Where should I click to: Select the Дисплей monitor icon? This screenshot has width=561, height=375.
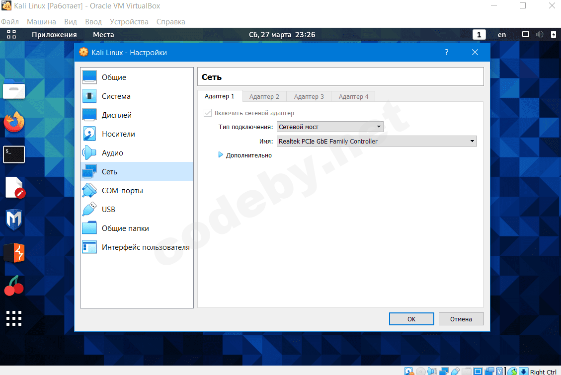click(x=89, y=115)
